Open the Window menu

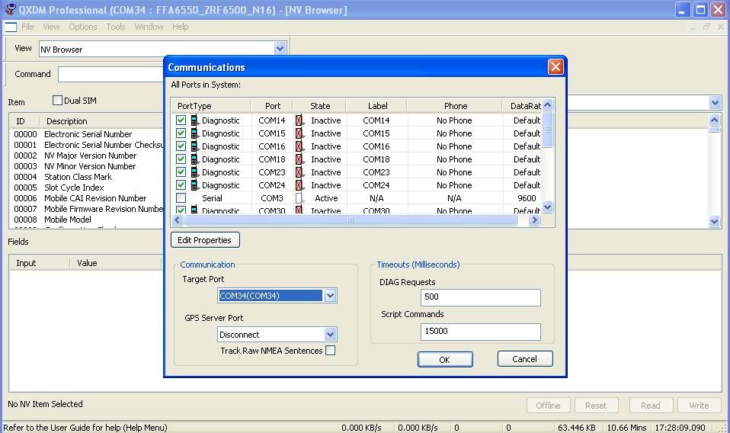[149, 27]
